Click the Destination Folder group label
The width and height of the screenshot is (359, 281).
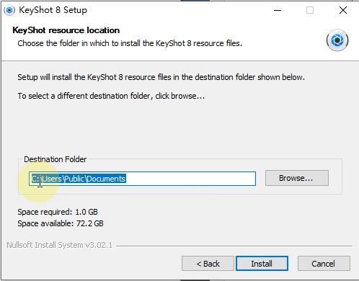coord(56,159)
